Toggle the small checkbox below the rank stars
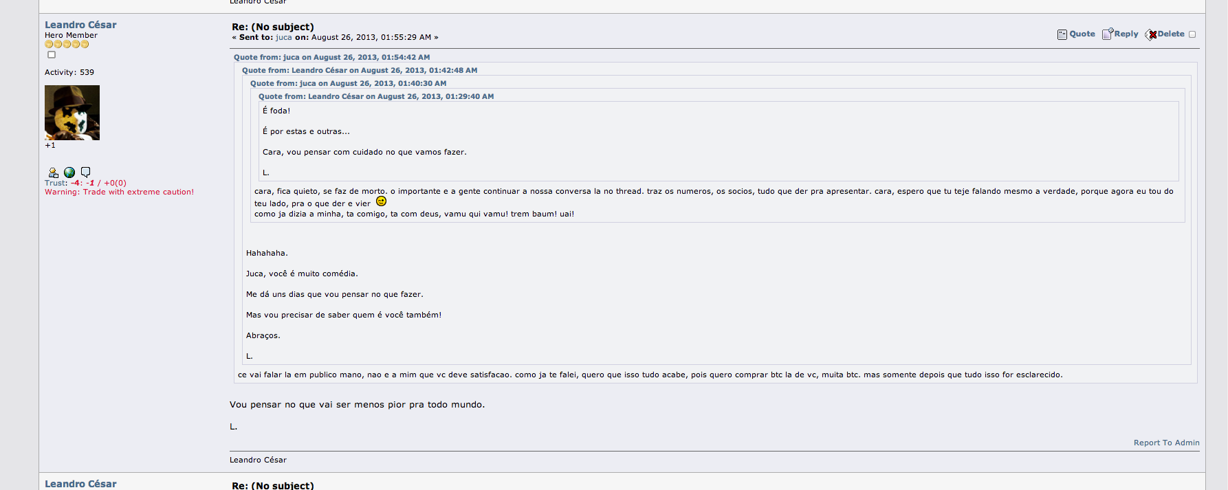Screen dimensions: 1228x490 (x=52, y=55)
